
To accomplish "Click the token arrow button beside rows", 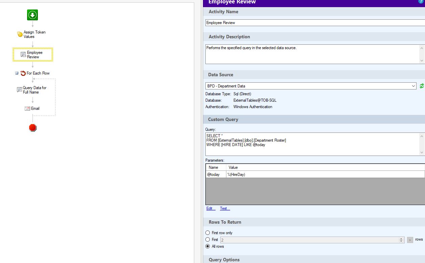I will pyautogui.click(x=410, y=240).
